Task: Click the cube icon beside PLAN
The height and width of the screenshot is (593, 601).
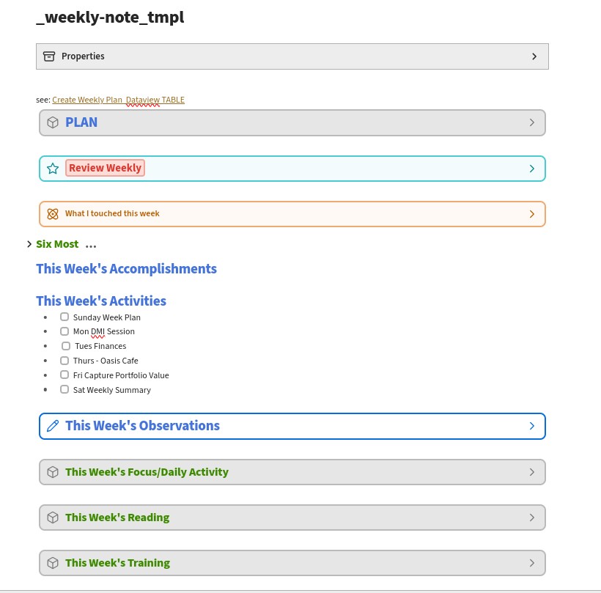Action: [x=53, y=122]
